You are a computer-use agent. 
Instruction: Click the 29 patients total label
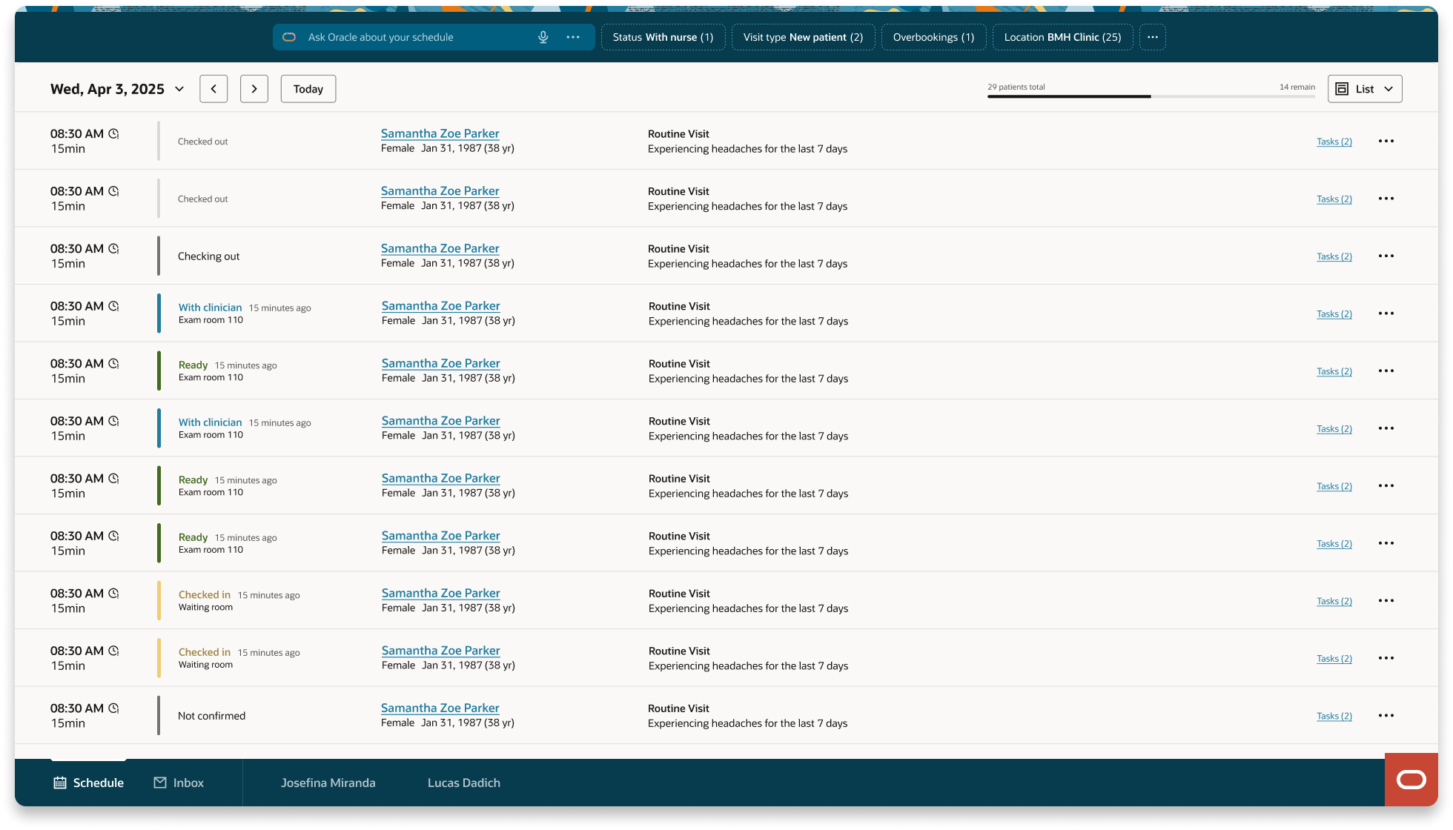1016,87
